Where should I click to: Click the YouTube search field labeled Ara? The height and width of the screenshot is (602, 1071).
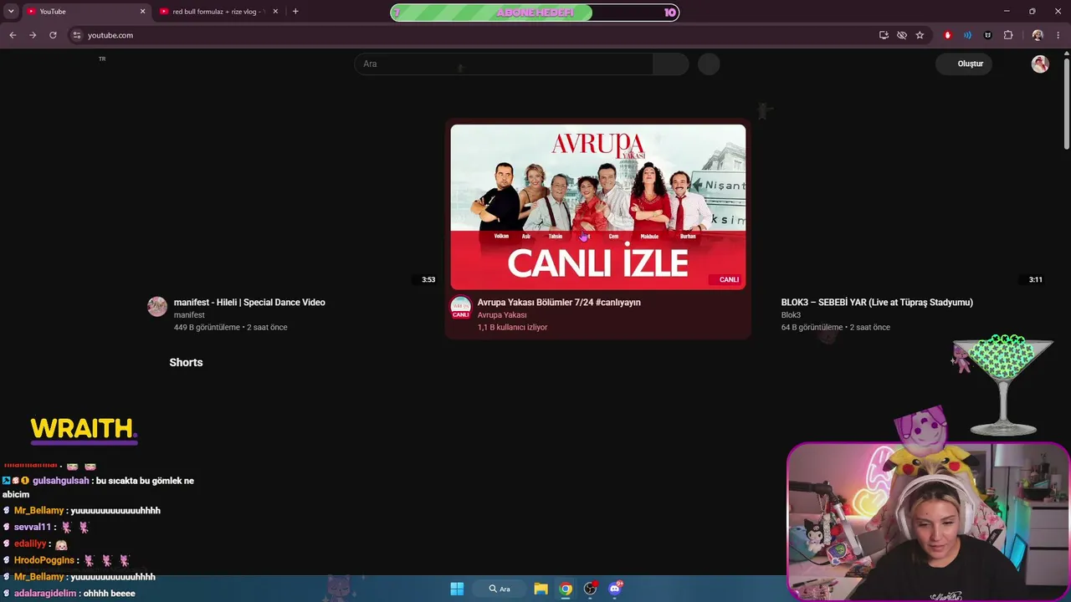tap(504, 64)
